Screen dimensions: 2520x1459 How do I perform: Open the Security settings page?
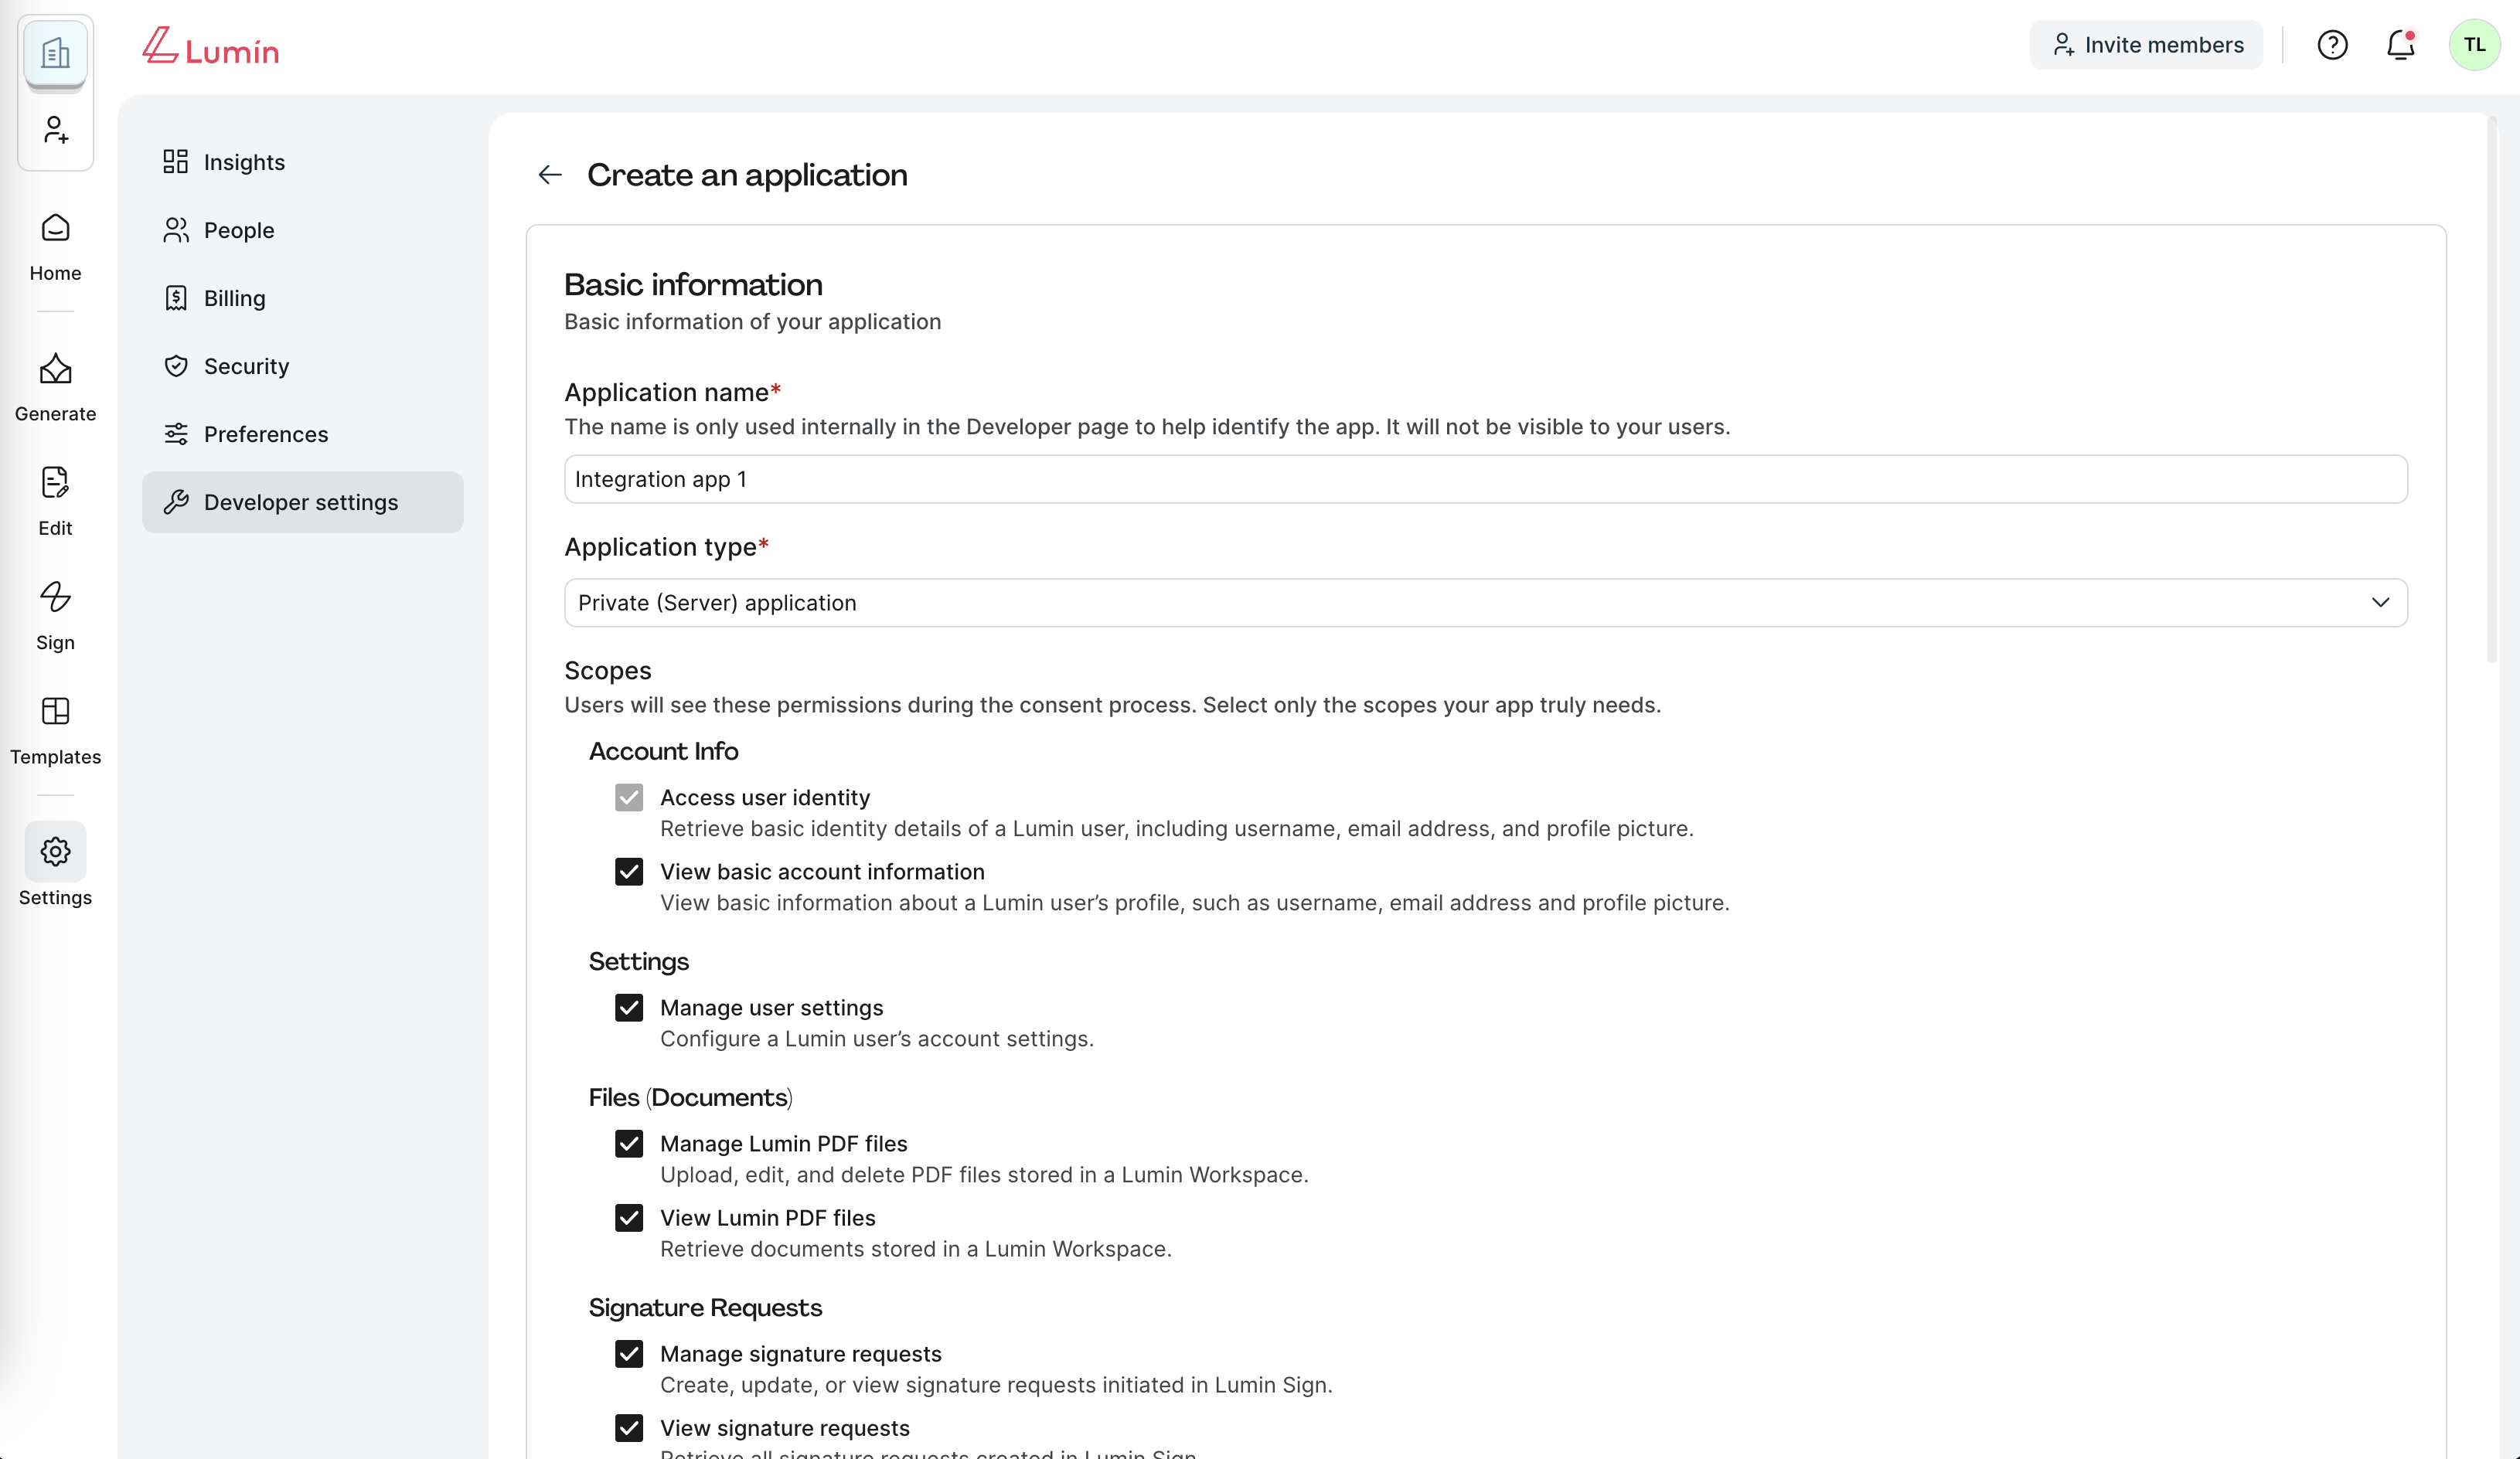point(246,366)
